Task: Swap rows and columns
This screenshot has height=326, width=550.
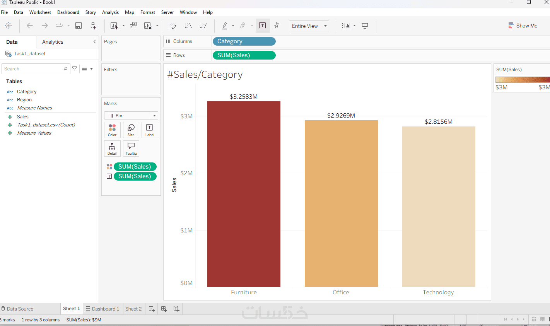Action: coord(173,26)
